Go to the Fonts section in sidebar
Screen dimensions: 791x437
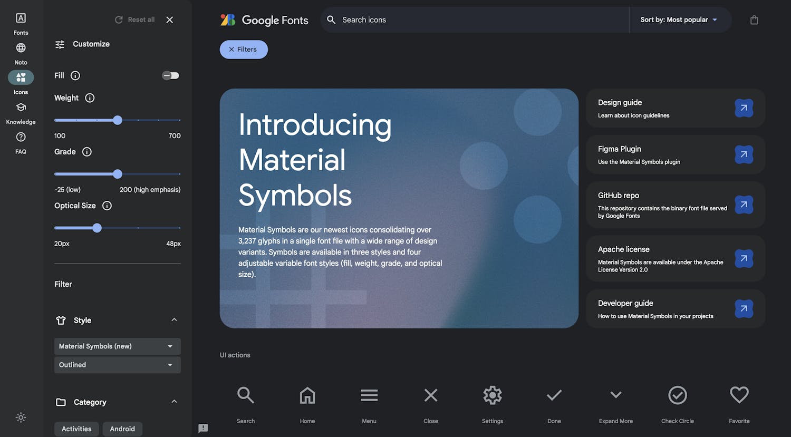pyautogui.click(x=21, y=24)
